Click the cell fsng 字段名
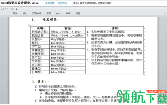 pyautogui.click(x=67, y=50)
